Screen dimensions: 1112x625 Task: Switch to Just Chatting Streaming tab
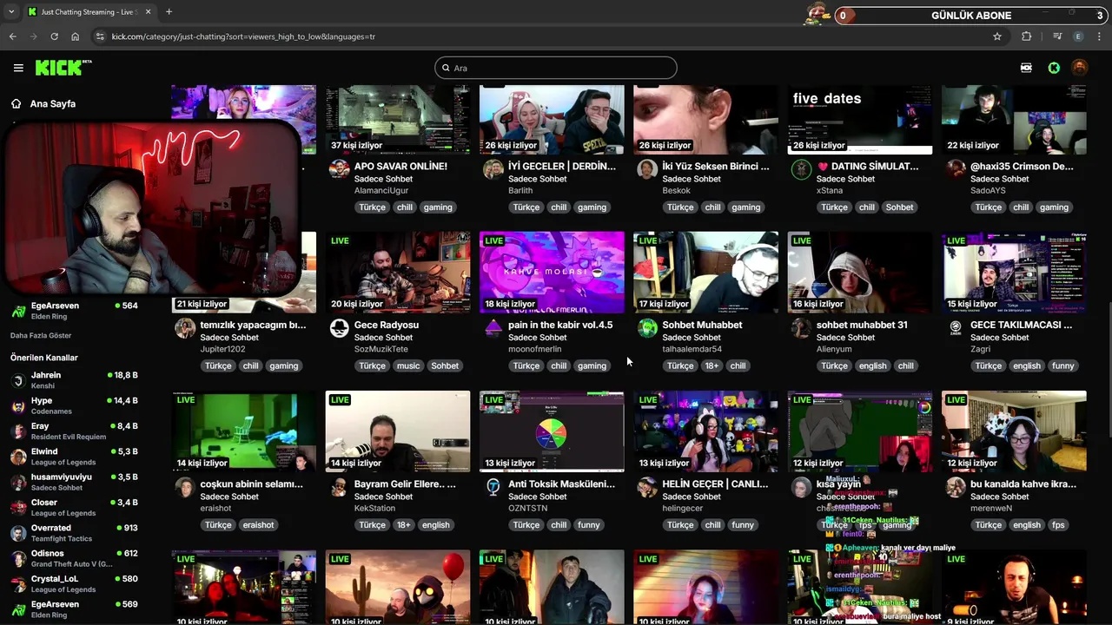tap(89, 12)
